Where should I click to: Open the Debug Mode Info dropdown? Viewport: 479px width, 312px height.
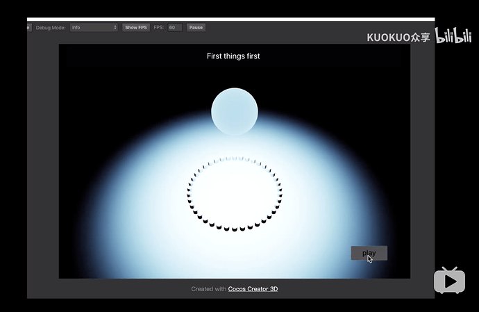(x=94, y=28)
